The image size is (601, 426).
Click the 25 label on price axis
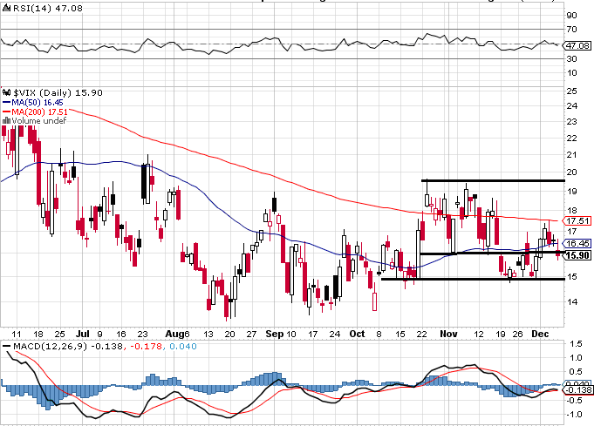(x=572, y=91)
